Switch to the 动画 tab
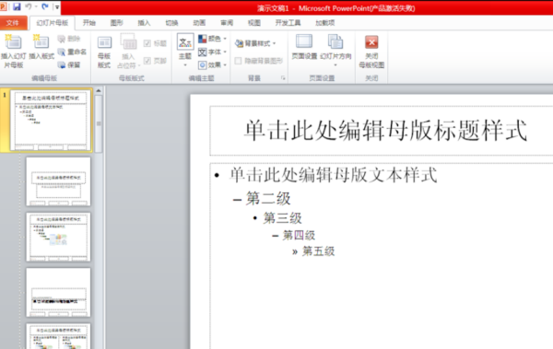The height and width of the screenshot is (349, 553). click(199, 23)
